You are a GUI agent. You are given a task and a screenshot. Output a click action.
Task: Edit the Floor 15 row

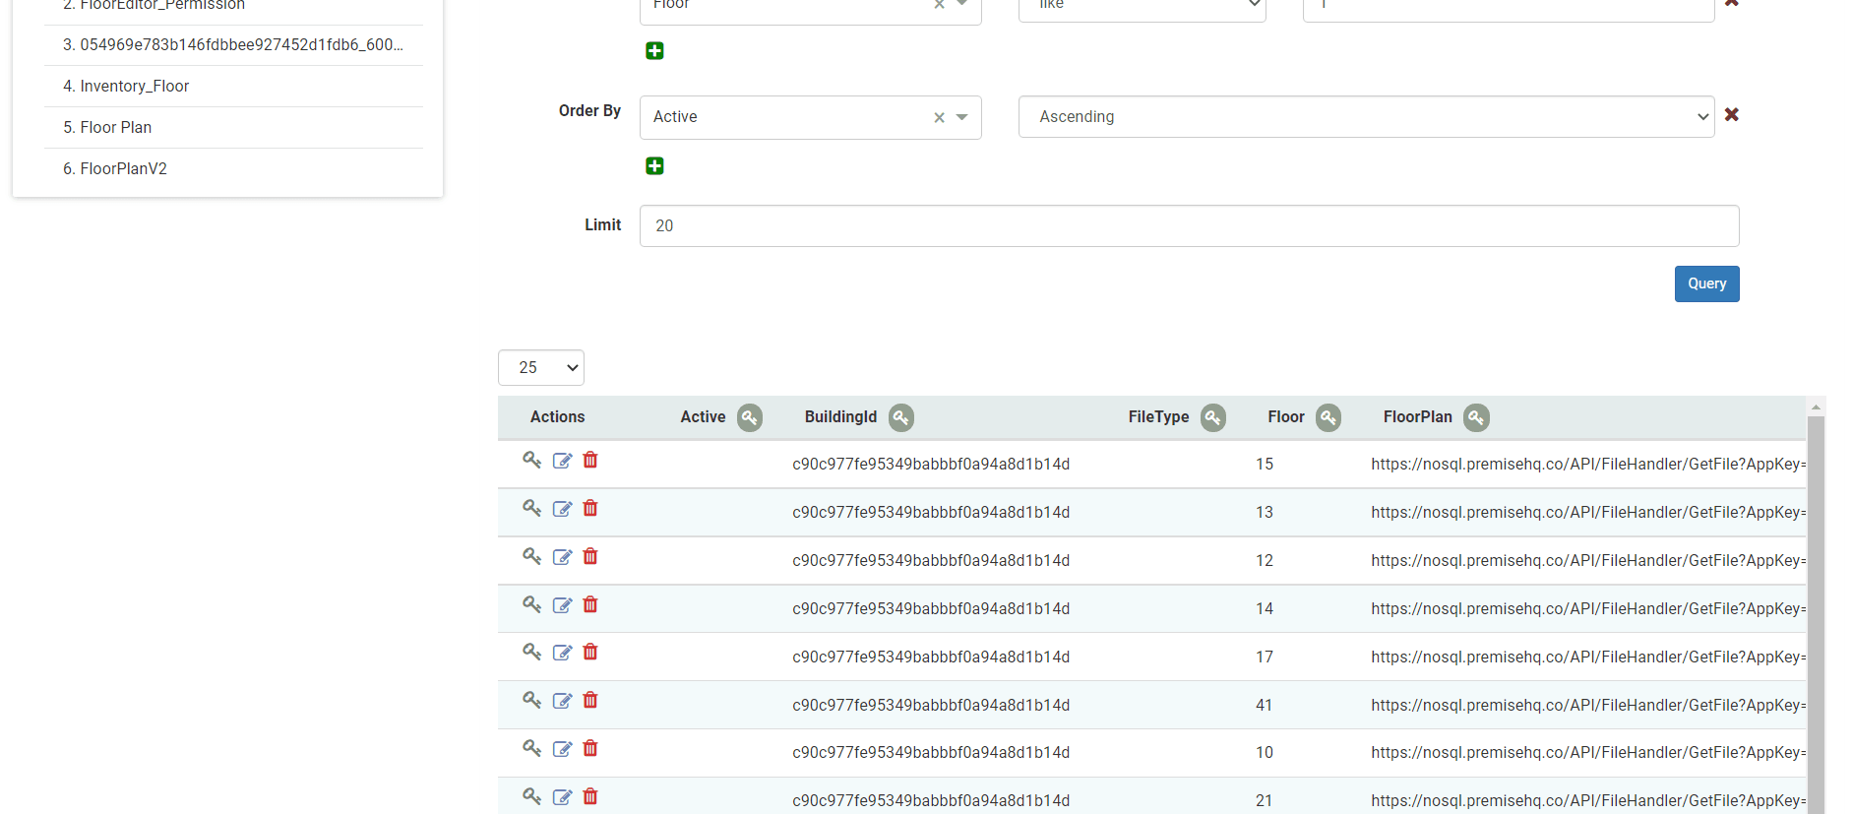562,461
